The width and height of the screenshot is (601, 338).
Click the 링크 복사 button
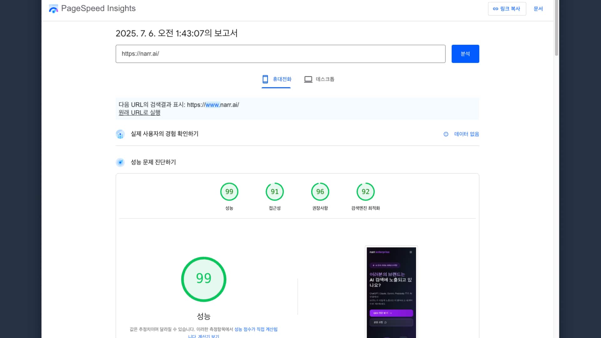[507, 9]
